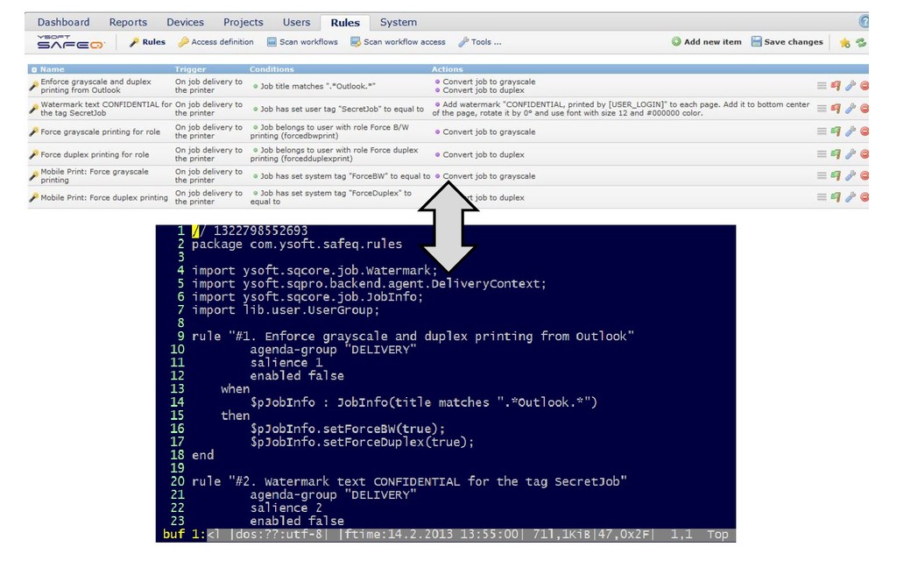Select rule name 'Force grayscale printing for role'
Image resolution: width=897 pixels, height=561 pixels.
[100, 131]
